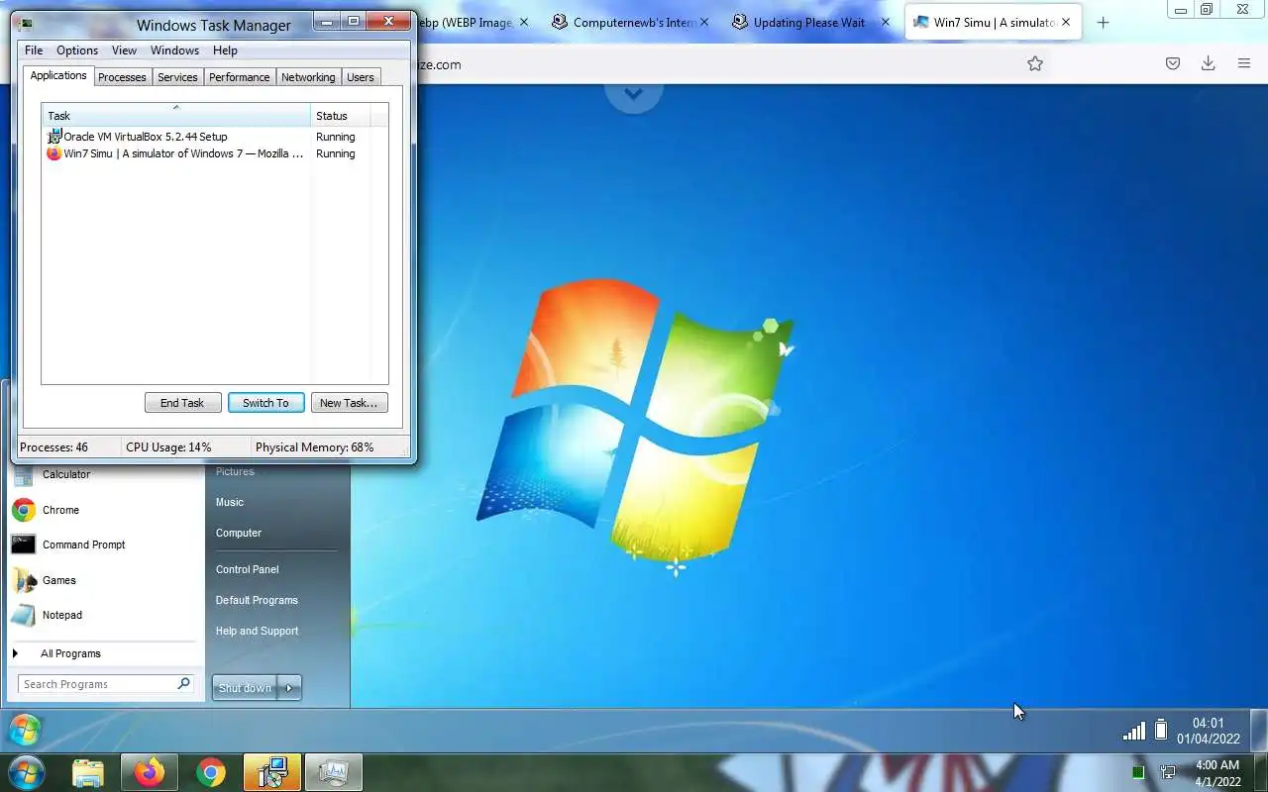Screen dimensions: 1268x792
Task: Click the real taskbar clock showing 4:00 AM
Action: pyautogui.click(x=1217, y=773)
